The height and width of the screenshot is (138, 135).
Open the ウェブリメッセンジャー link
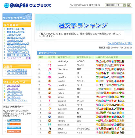[17, 100]
